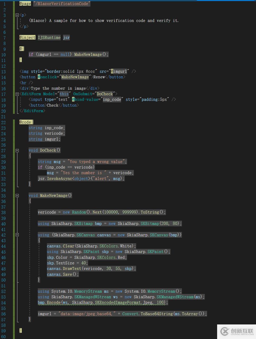Click the OnSubmit attribute
The image size is (256, 339).
click(x=82, y=94)
